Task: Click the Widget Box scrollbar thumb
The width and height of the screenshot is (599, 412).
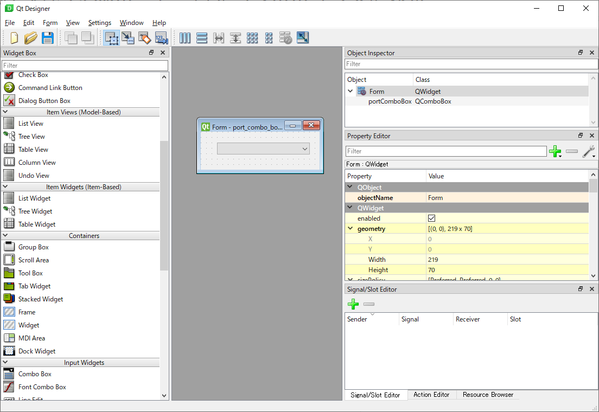Action: pos(164,205)
